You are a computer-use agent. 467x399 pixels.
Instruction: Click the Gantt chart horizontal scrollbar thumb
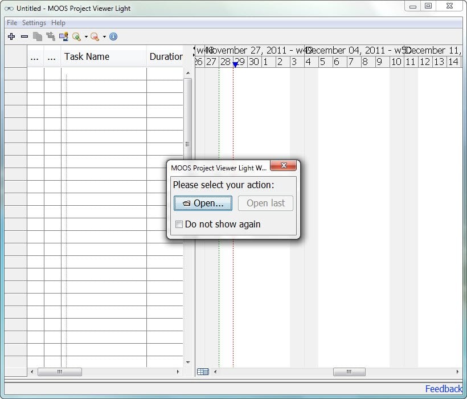349,372
